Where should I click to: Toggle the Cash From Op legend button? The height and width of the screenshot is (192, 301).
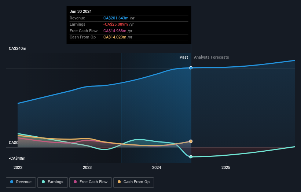133,182
